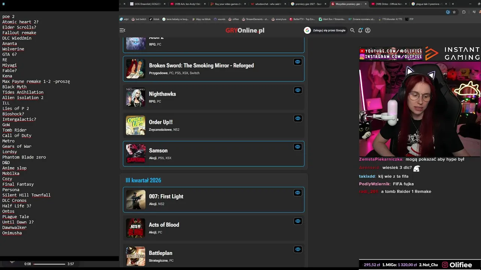Open the Battleplan game title
The image size is (481, 270).
160,253
